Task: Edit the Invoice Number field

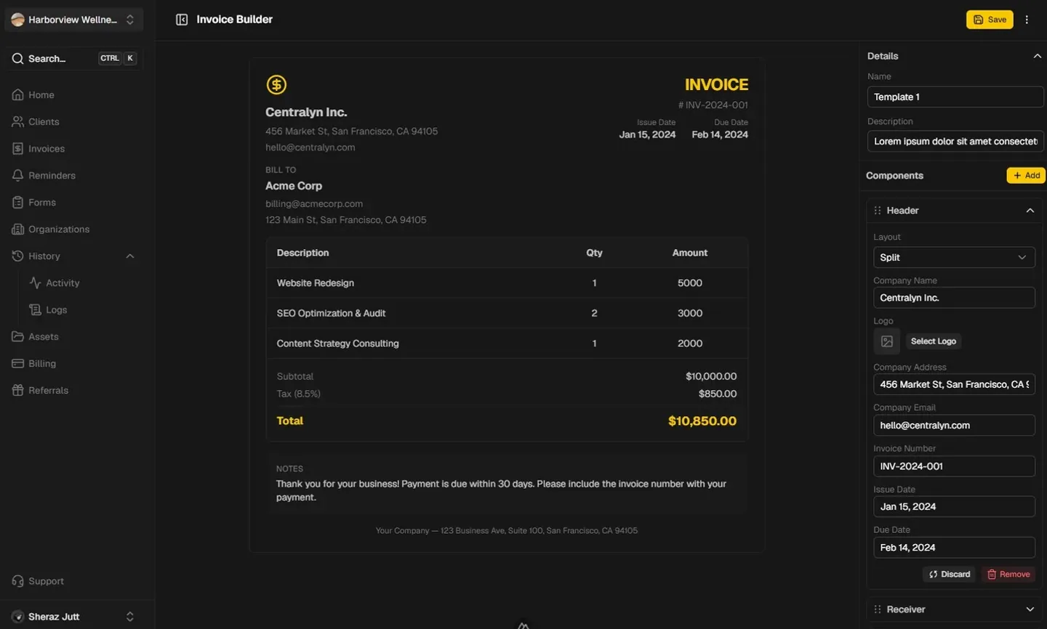Action: tap(954, 466)
